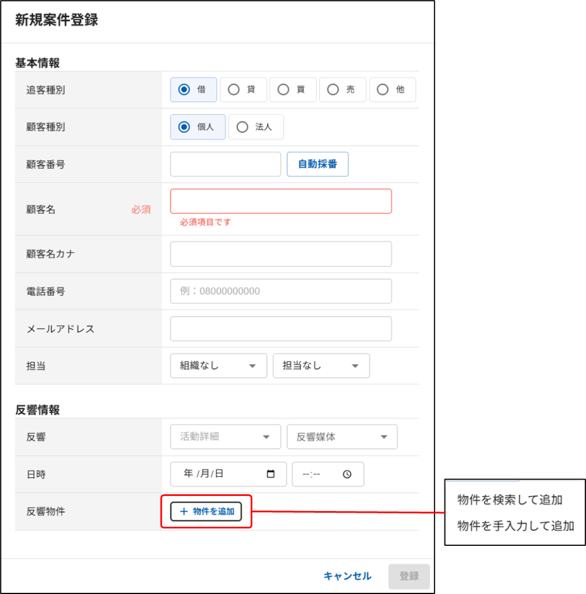This screenshot has height=594, width=586.
Task: Click the --:-- time field
Action: pyautogui.click(x=328, y=474)
